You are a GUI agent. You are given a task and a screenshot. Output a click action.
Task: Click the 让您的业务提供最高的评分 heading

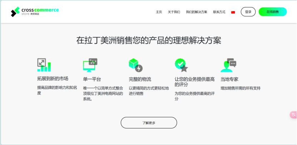194,82
